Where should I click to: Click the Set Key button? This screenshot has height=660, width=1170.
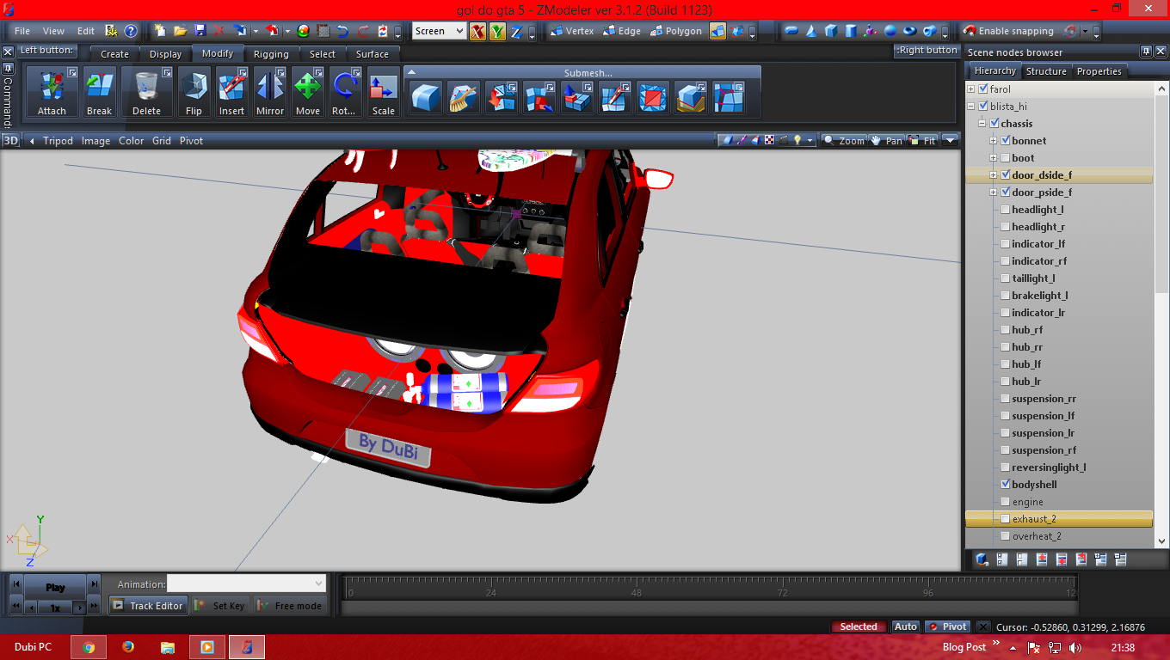pyautogui.click(x=221, y=605)
